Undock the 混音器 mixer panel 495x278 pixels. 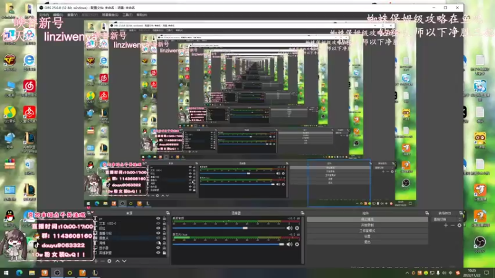(x=303, y=213)
